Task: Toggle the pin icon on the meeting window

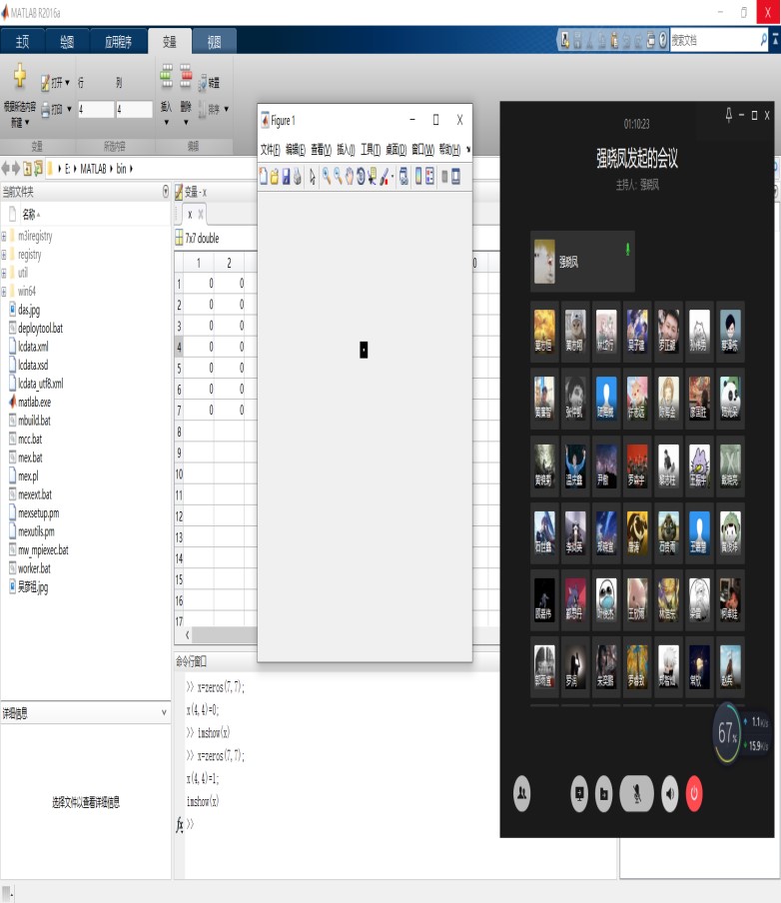Action: tap(729, 114)
